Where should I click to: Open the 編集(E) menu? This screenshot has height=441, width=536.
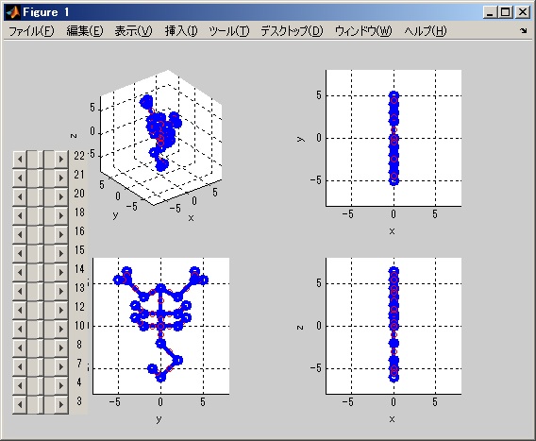pos(84,31)
